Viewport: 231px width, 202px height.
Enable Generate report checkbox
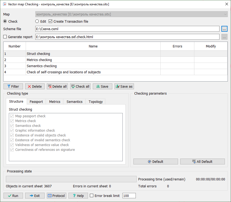coord(5,37)
